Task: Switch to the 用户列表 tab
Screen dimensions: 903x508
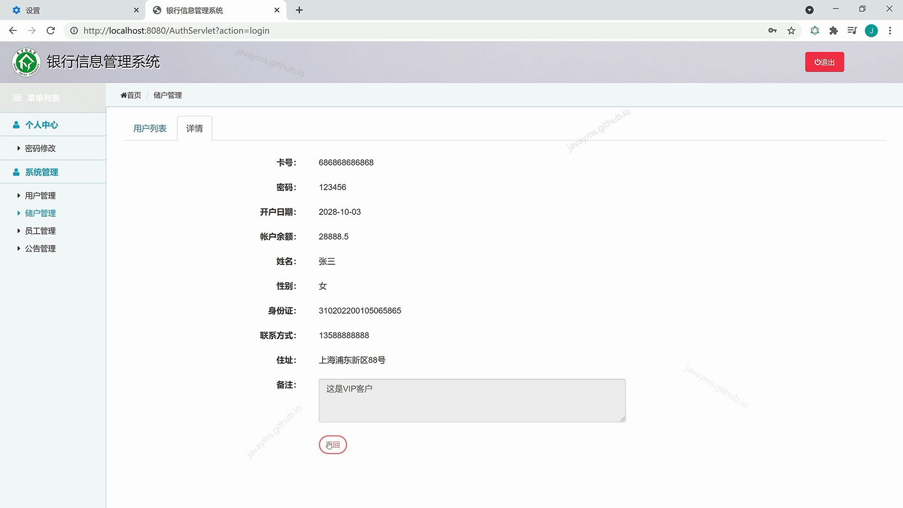Action: tap(150, 128)
